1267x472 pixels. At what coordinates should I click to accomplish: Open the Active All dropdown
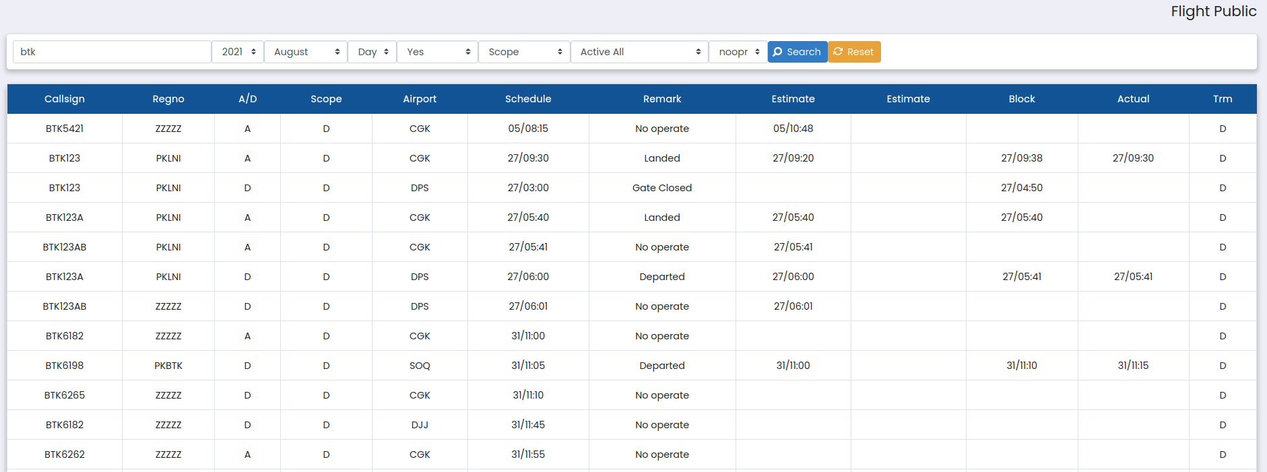pos(639,52)
